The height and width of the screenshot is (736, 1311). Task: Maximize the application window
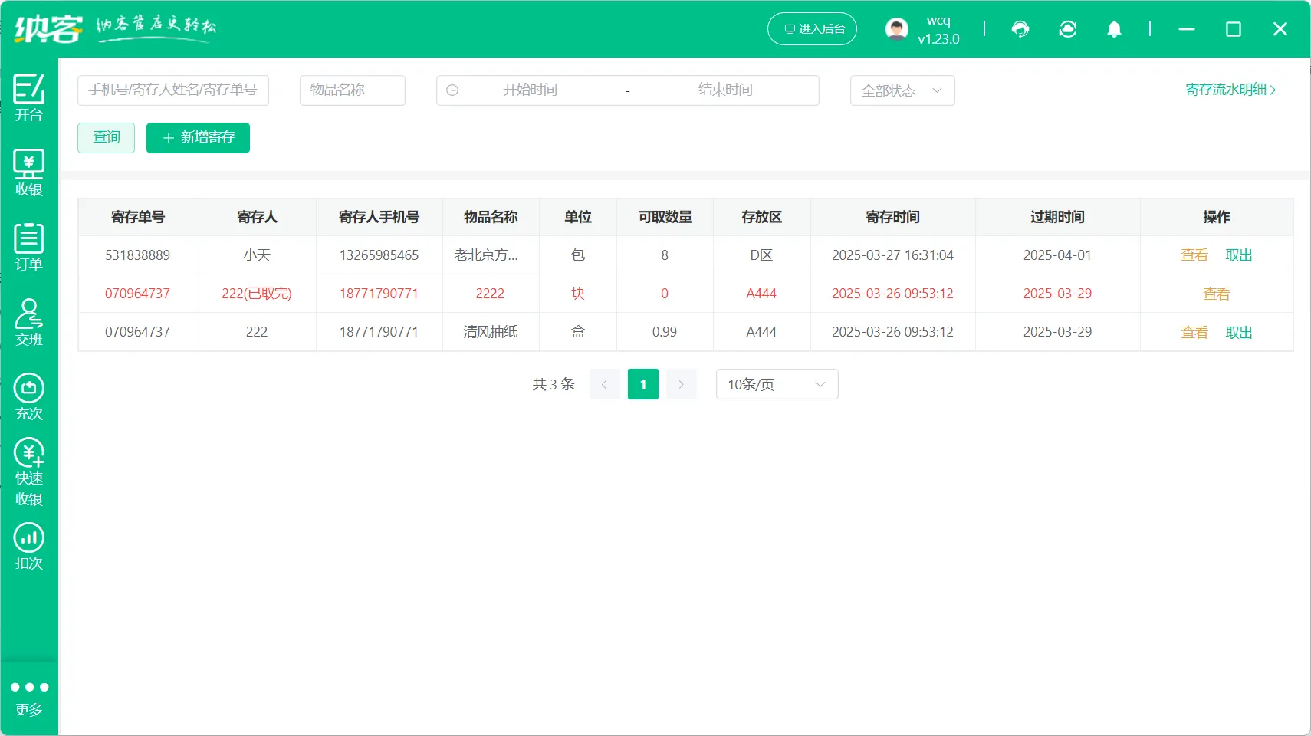point(1234,29)
